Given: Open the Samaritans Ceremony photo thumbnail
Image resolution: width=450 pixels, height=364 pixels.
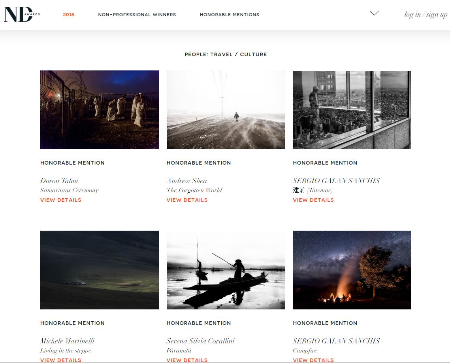Looking at the screenshot, I should [100, 110].
